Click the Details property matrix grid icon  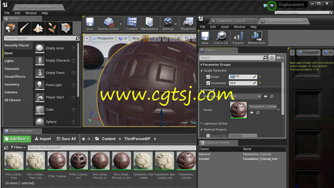[272, 58]
